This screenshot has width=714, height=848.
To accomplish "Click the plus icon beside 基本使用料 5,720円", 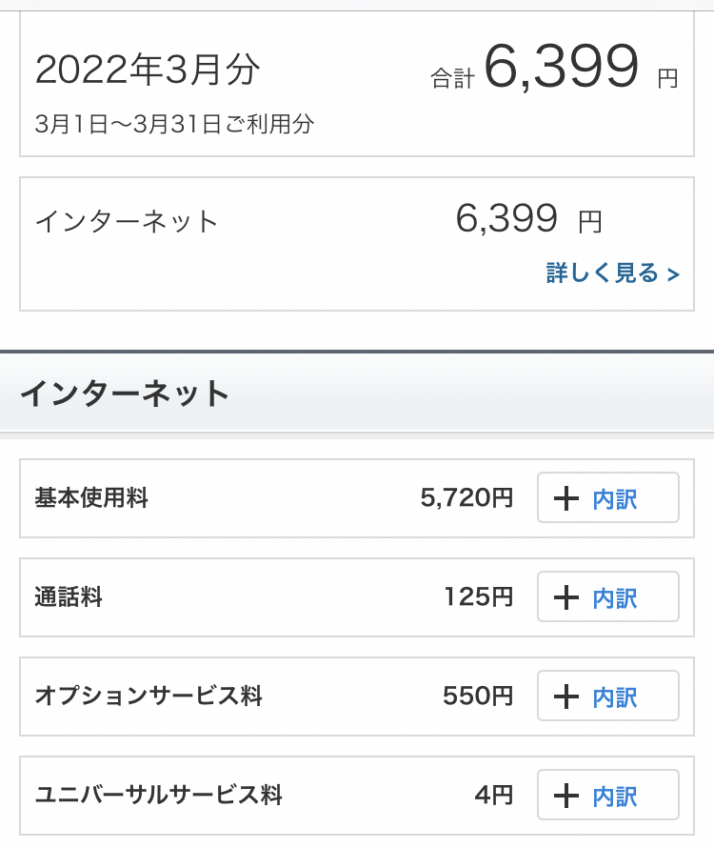I will coord(566,498).
